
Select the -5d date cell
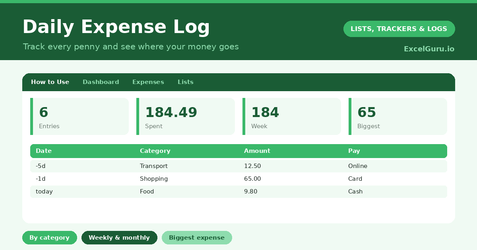(x=41, y=166)
